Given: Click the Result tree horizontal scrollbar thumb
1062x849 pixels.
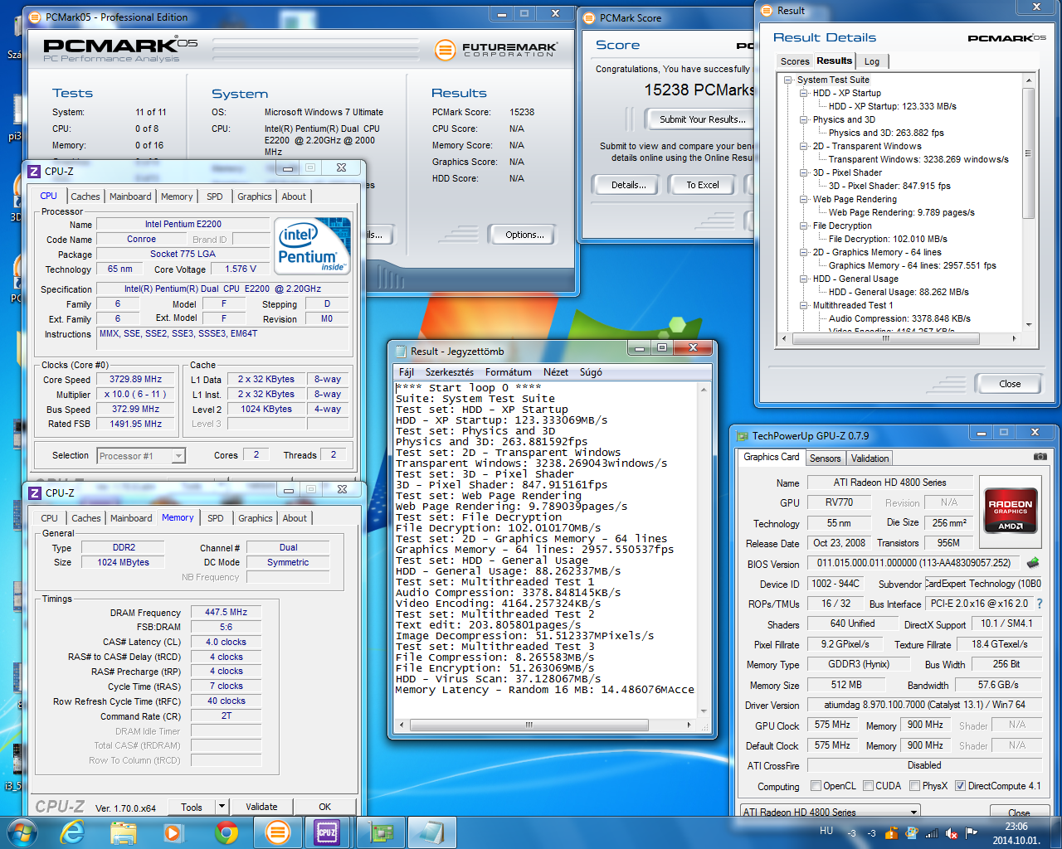Looking at the screenshot, I should tap(885, 338).
